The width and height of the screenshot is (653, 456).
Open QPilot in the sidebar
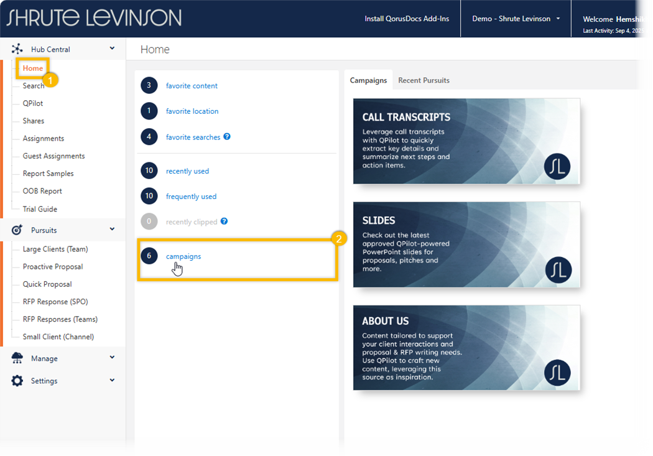pyautogui.click(x=33, y=103)
